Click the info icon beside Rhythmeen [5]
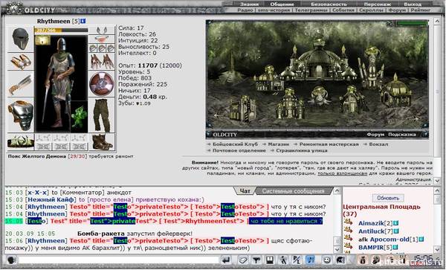This screenshot has width=446, height=270. [83, 22]
